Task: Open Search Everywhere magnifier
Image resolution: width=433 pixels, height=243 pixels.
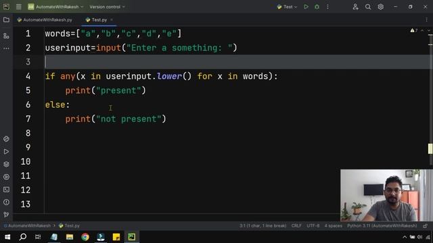Action: pyautogui.click(x=368, y=7)
